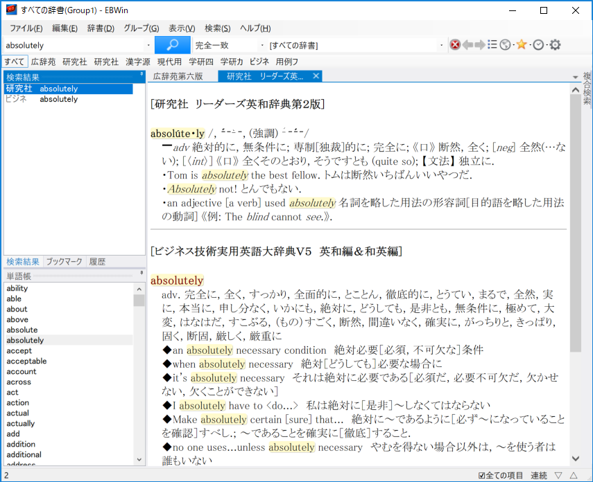593x482 pixels.
Task: Select 'ability' in the word list
Action: coord(69,288)
